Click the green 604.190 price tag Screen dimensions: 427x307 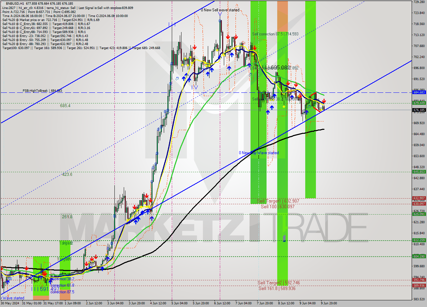419,256
